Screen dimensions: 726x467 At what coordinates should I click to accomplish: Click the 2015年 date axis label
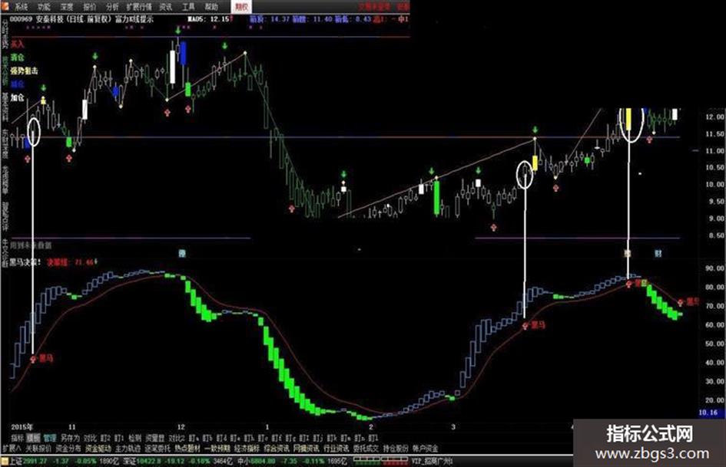click(x=22, y=427)
